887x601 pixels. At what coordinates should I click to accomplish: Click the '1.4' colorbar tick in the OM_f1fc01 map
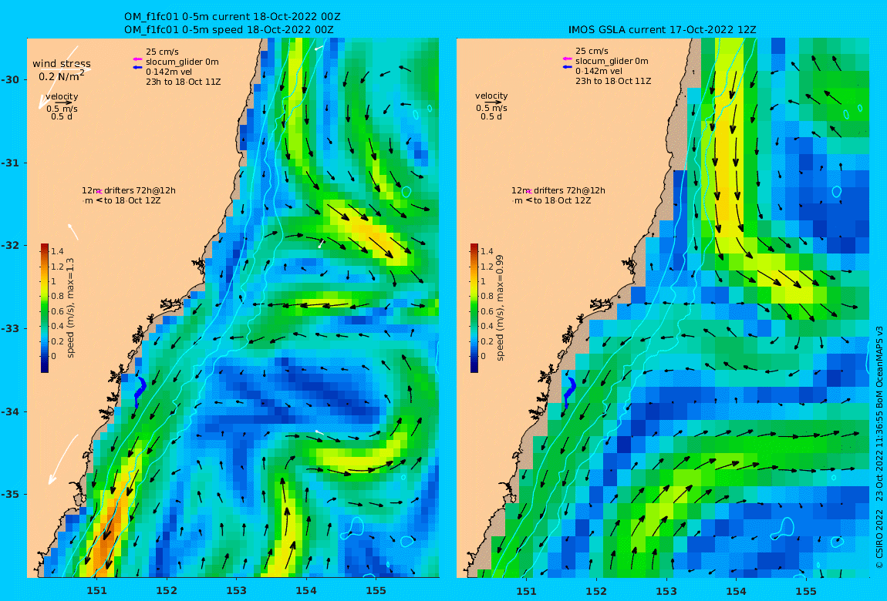coord(57,252)
